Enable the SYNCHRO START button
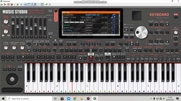The height and width of the screenshot is (101, 181). tap(80, 58)
